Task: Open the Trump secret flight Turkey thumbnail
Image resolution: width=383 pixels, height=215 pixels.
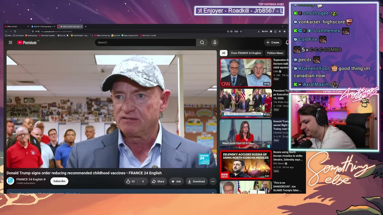Action: pyautogui.click(x=246, y=134)
